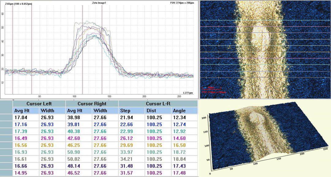This screenshot has width=331, height=177.
Task: Select the 14.60 angle value cell
Action: point(184,138)
